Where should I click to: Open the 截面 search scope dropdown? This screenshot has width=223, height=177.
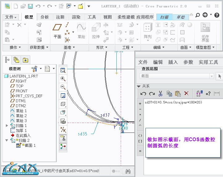coord(212,76)
